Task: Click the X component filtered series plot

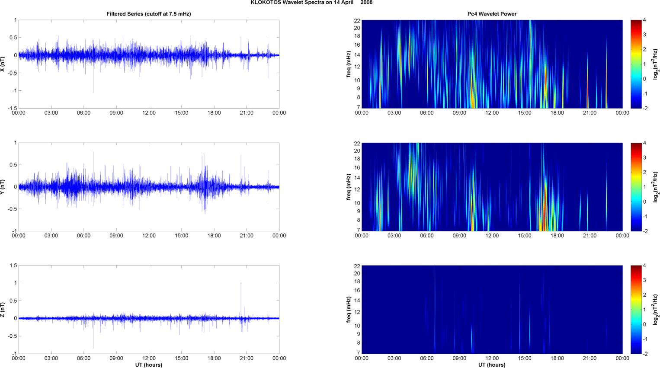Action: pyautogui.click(x=149, y=64)
